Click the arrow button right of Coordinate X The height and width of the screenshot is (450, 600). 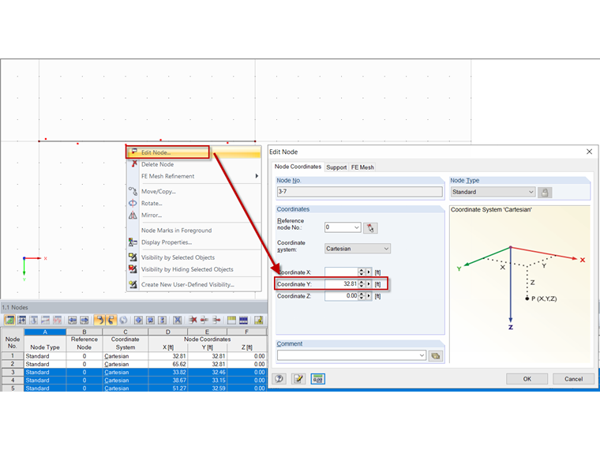click(x=369, y=272)
